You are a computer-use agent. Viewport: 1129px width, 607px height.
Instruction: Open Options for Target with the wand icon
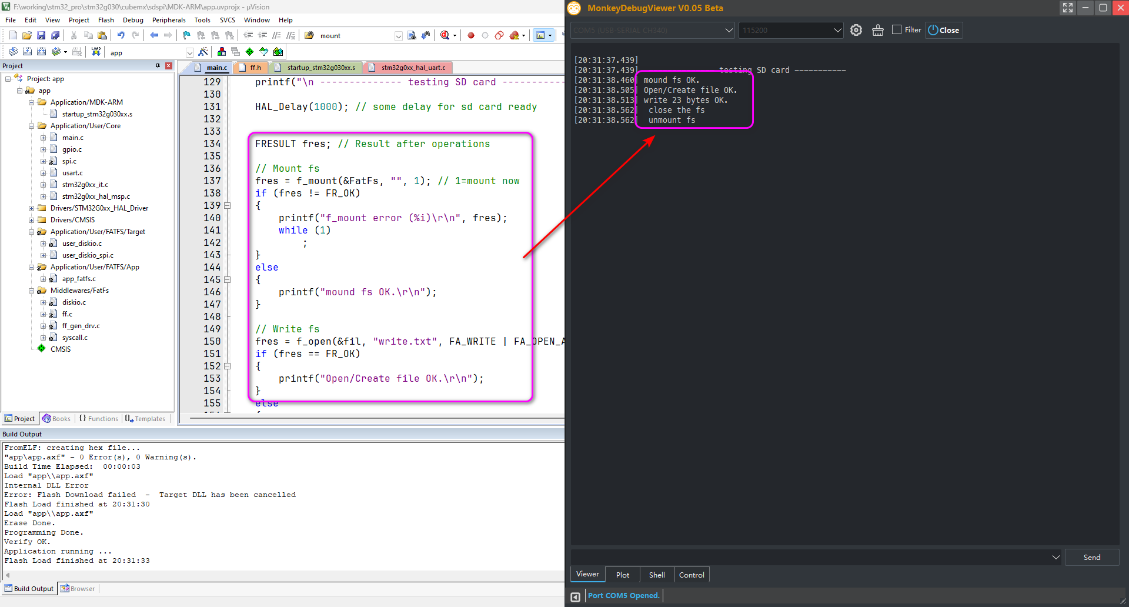point(203,52)
